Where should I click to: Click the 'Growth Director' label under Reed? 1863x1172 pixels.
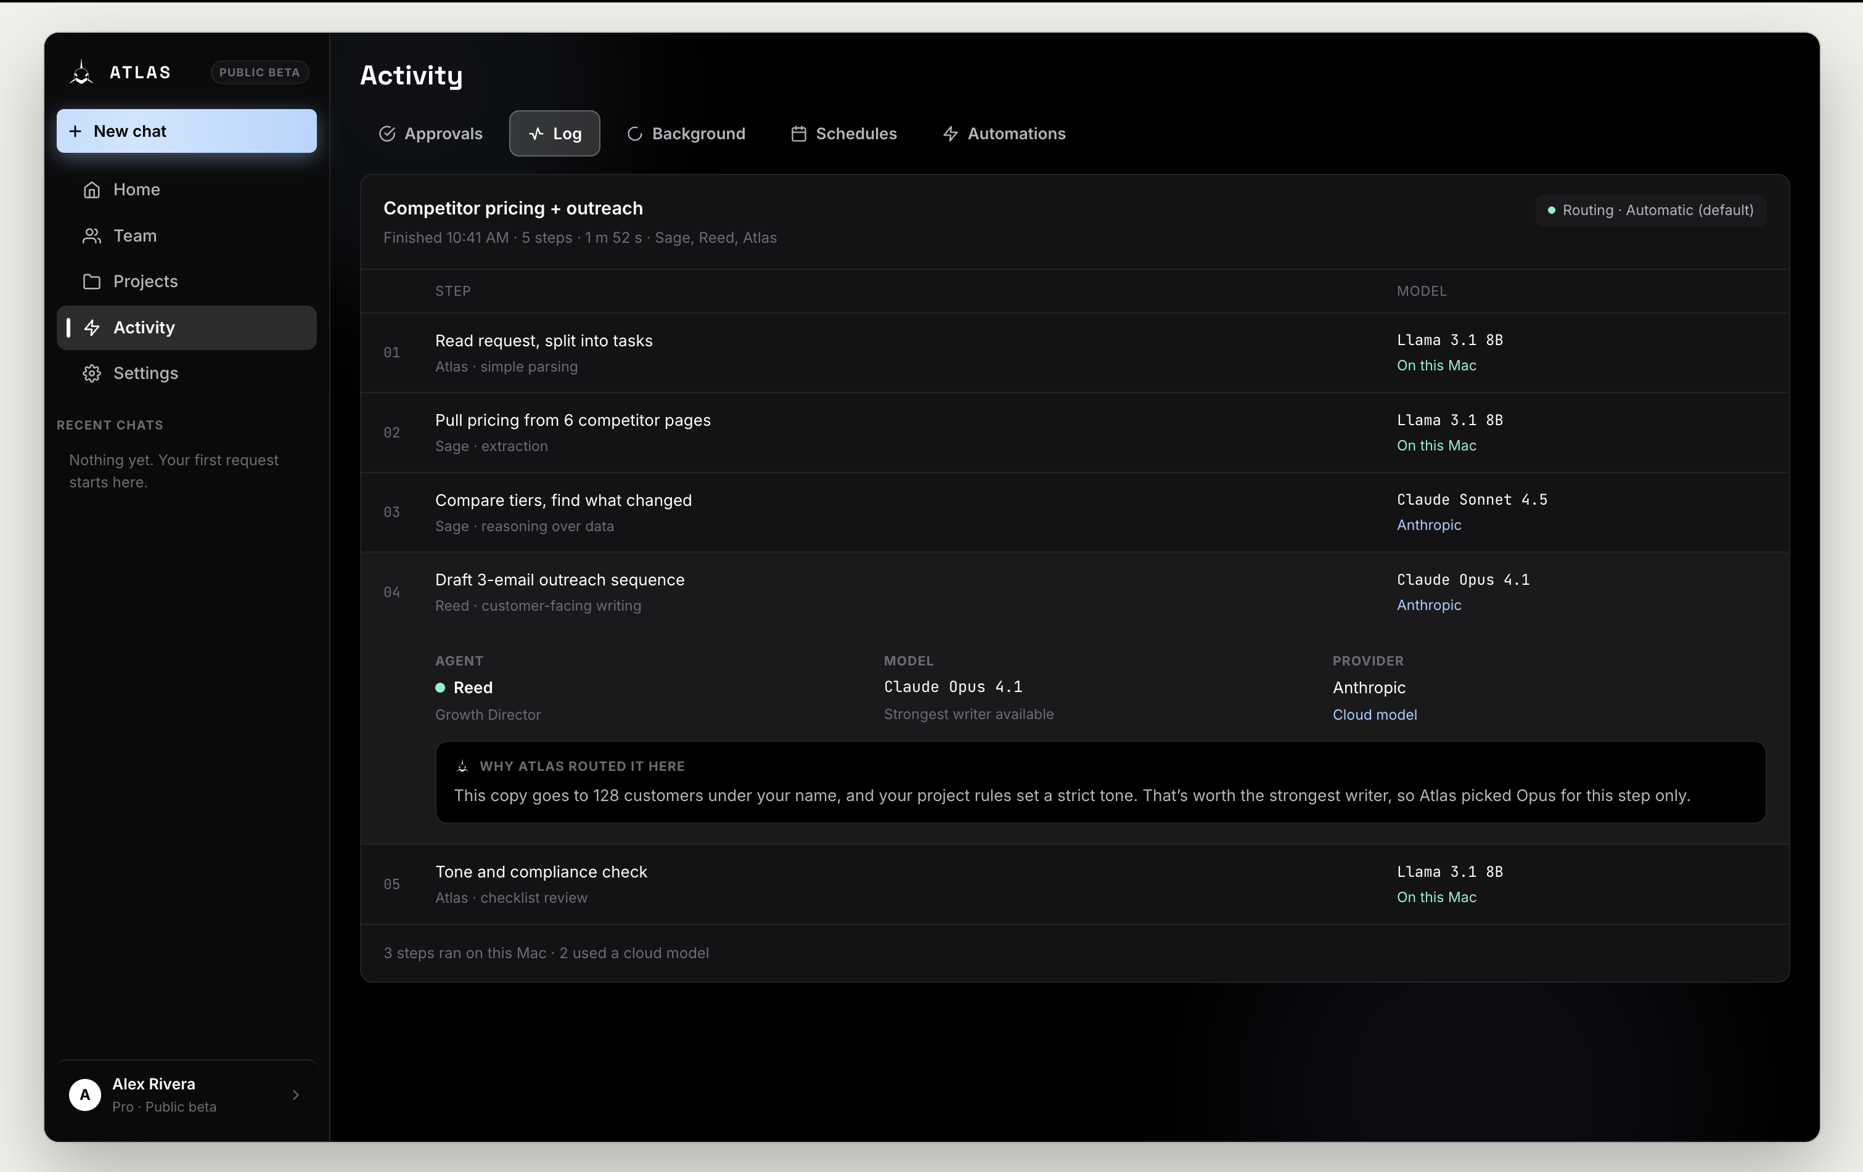point(488,715)
